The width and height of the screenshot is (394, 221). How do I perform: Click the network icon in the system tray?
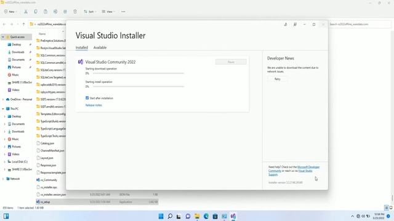coord(358,216)
